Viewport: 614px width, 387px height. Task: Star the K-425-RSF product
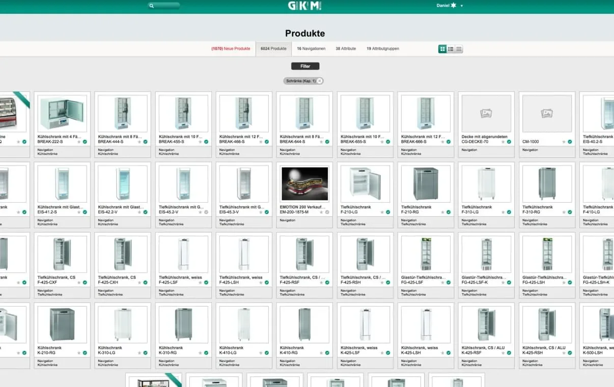pyautogui.click(x=504, y=352)
